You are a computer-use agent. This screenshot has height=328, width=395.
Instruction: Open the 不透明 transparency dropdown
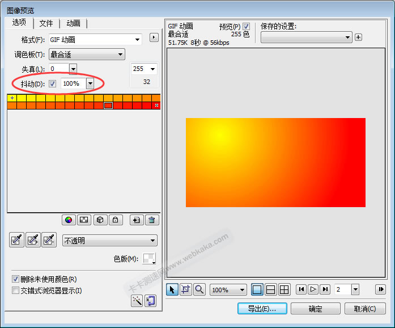[109, 241]
